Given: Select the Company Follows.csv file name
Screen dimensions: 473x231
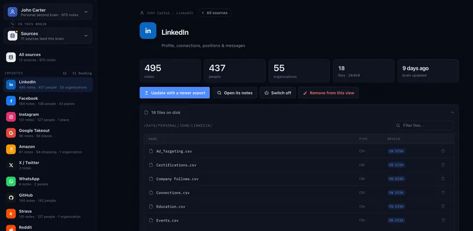Looking at the screenshot, I should click(177, 179).
